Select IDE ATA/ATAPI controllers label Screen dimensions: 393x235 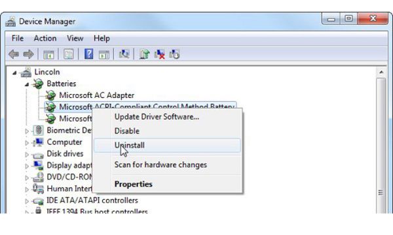[x=92, y=200]
